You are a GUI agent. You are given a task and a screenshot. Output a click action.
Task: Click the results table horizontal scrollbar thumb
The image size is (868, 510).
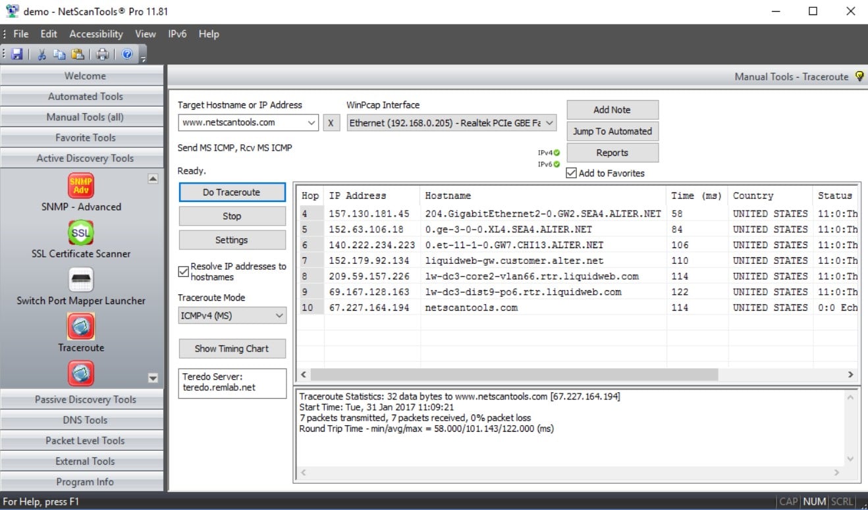point(514,374)
